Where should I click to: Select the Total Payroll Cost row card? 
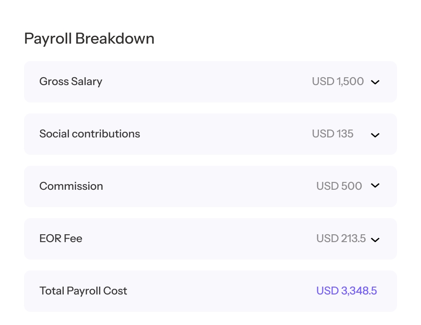(209, 291)
